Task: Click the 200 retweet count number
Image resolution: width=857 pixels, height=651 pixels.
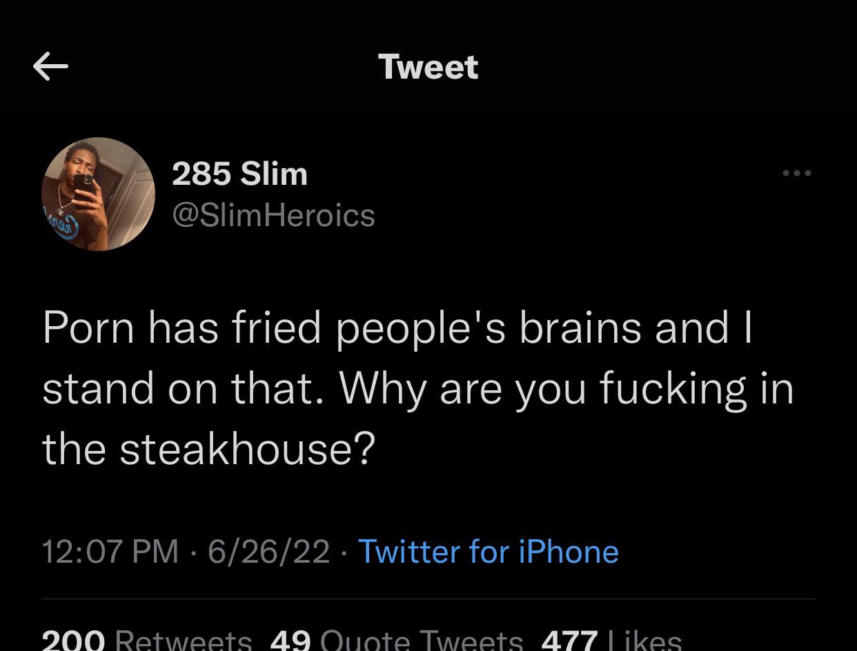Action: tap(72, 641)
